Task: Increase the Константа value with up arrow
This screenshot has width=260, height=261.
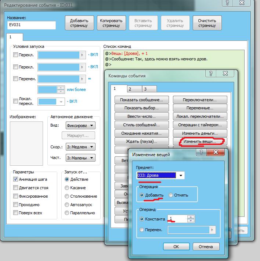Action: point(191,216)
